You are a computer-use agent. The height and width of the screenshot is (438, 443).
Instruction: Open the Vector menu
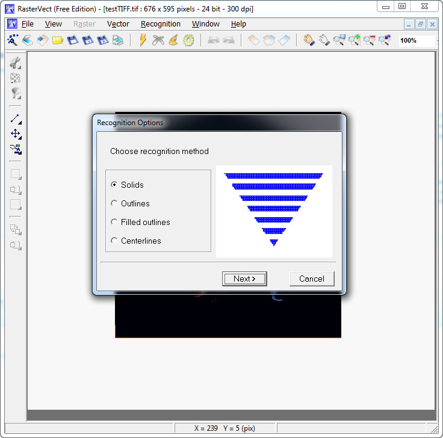coord(118,24)
